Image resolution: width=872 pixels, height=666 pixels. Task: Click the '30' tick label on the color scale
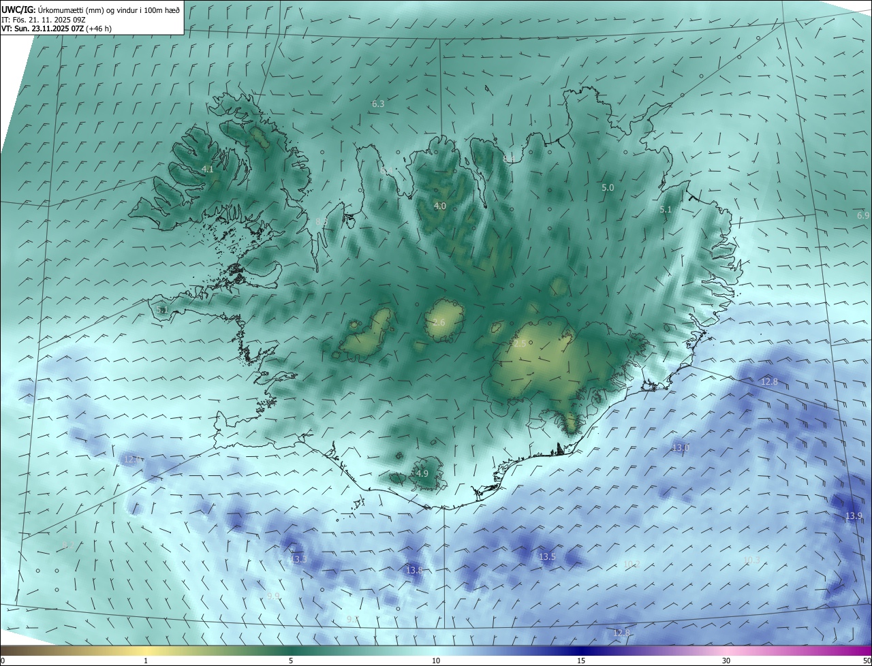pyautogui.click(x=726, y=661)
